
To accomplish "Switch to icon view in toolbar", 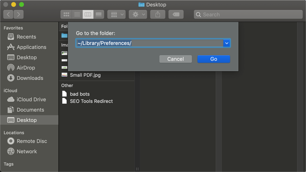I will click(x=66, y=15).
